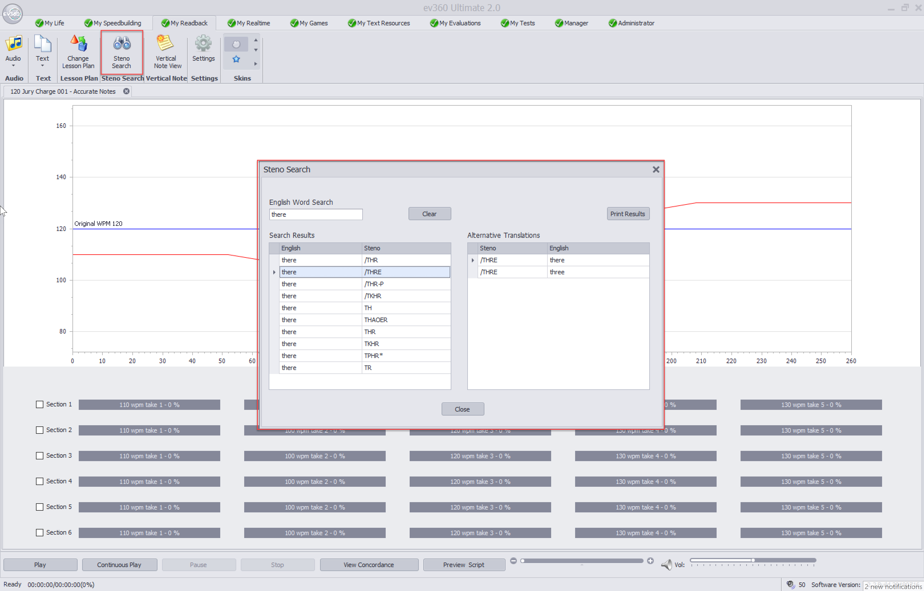This screenshot has width=924, height=591.
Task: Enable the Section 3 checkbox
Action: pyautogui.click(x=40, y=455)
